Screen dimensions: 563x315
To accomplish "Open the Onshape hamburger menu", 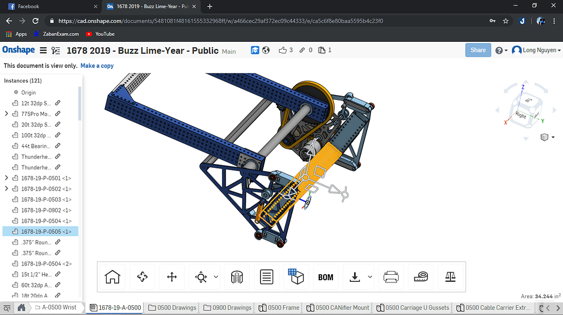I will pyautogui.click(x=43, y=51).
